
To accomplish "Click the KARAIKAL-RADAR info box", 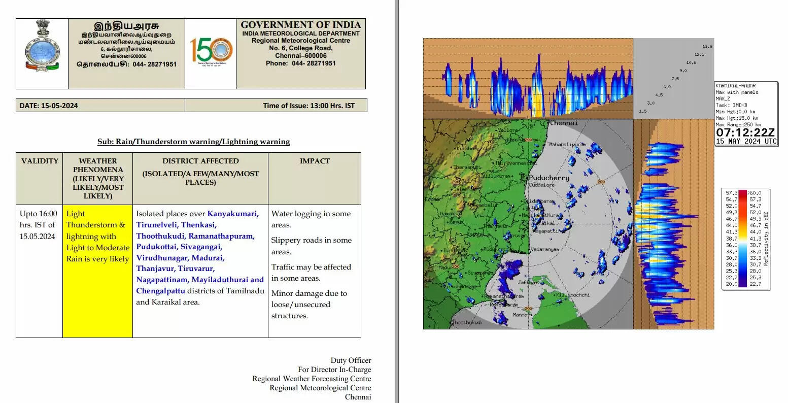I will 745,106.
